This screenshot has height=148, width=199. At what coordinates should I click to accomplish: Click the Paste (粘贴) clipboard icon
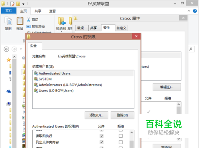click(20, 21)
